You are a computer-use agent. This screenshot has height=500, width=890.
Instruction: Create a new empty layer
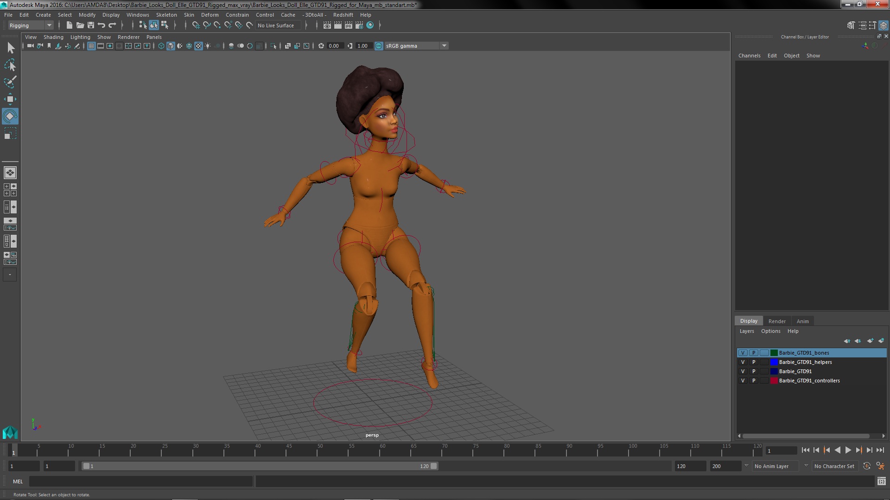[870, 341]
